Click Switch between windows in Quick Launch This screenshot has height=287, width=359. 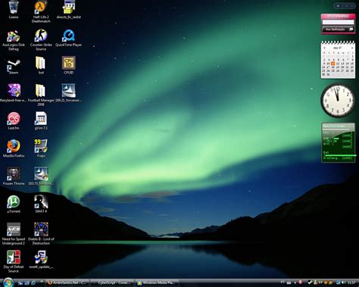click(x=27, y=283)
